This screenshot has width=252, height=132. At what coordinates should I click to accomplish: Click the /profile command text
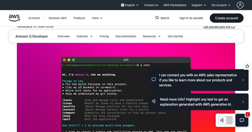point(69,106)
